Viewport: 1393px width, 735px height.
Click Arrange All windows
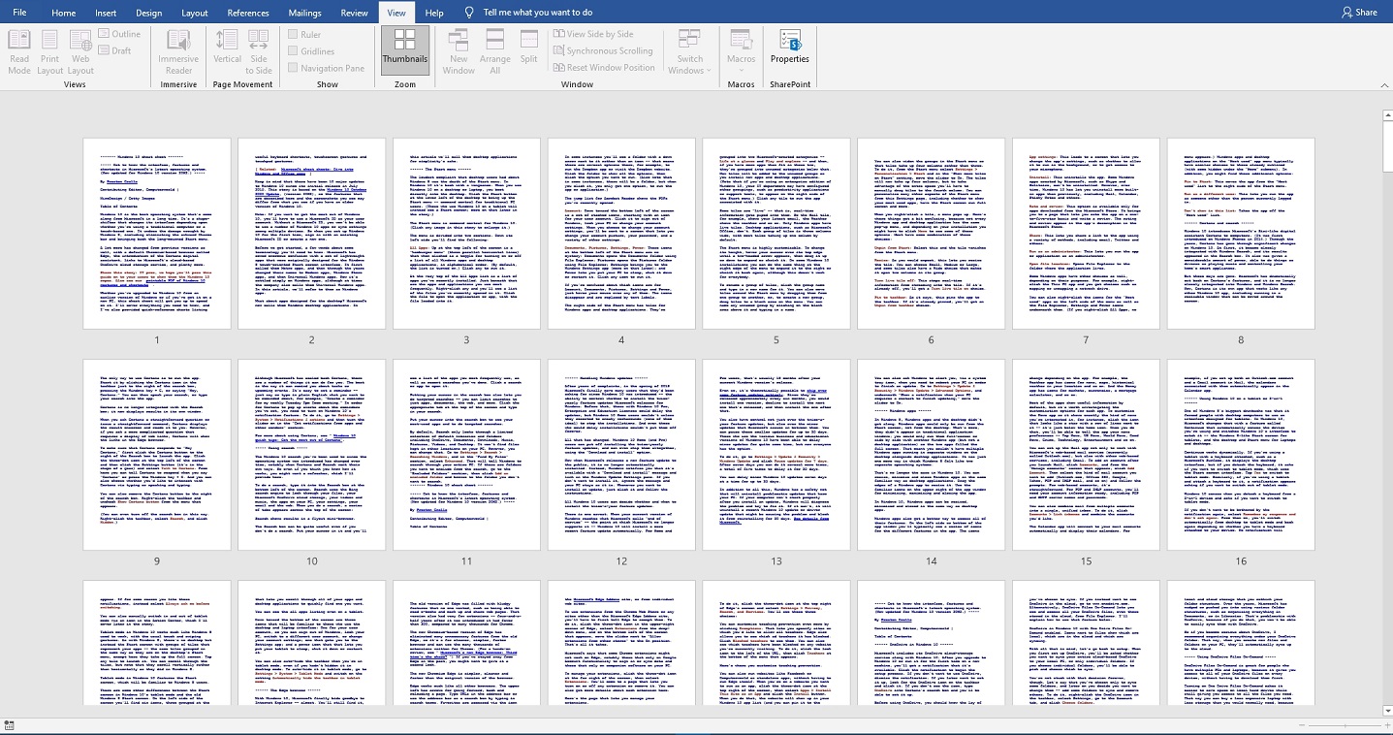[x=494, y=51]
